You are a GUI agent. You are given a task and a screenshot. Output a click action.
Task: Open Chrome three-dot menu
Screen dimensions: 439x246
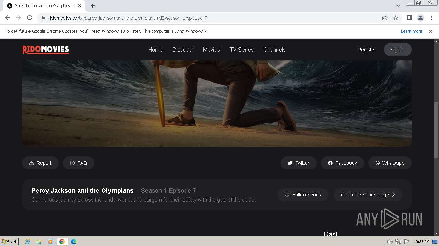click(431, 18)
